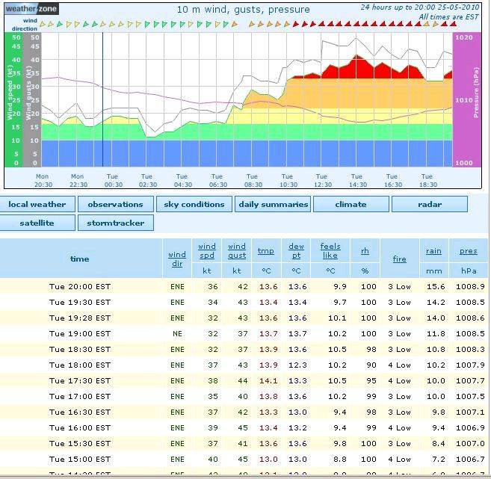This screenshot has height=479, width=491.
Task: Click the rain column header link
Action: pos(433,251)
